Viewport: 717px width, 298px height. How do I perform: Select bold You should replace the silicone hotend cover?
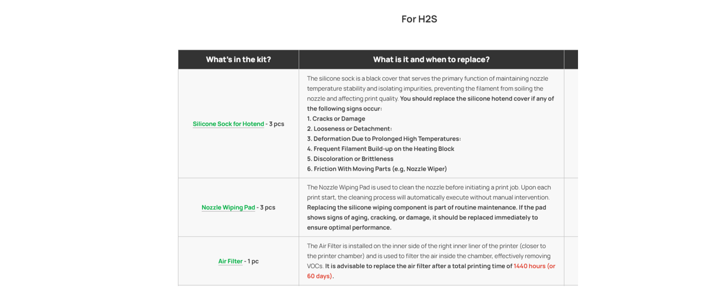[x=431, y=104]
